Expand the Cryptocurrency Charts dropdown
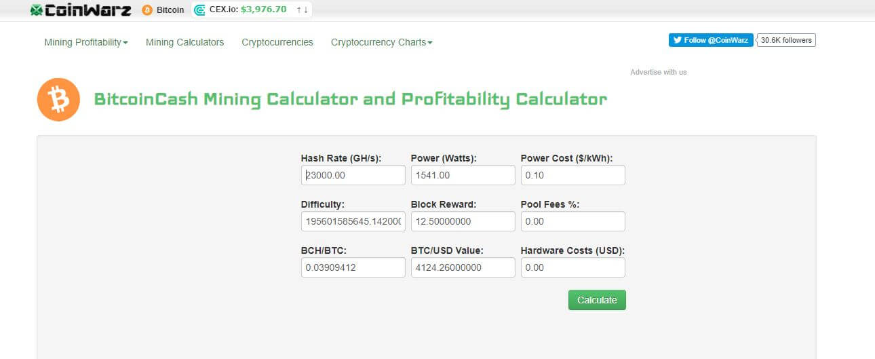The image size is (875, 359). pyautogui.click(x=381, y=42)
